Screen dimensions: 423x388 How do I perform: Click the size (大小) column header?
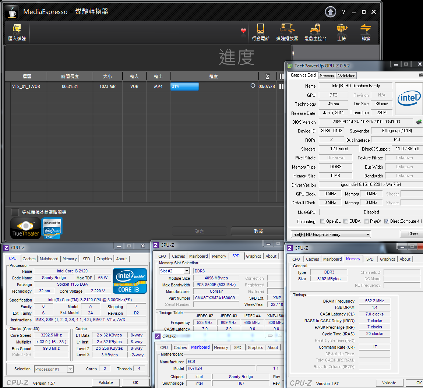click(x=107, y=76)
